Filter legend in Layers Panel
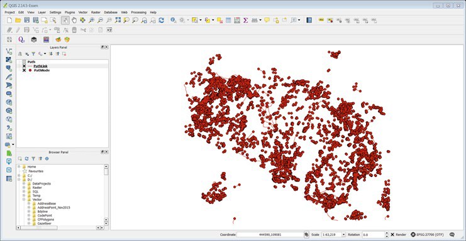This screenshot has width=466, height=241. click(33, 54)
